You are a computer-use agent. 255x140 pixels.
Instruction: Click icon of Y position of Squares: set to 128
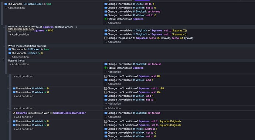point(106,88)
